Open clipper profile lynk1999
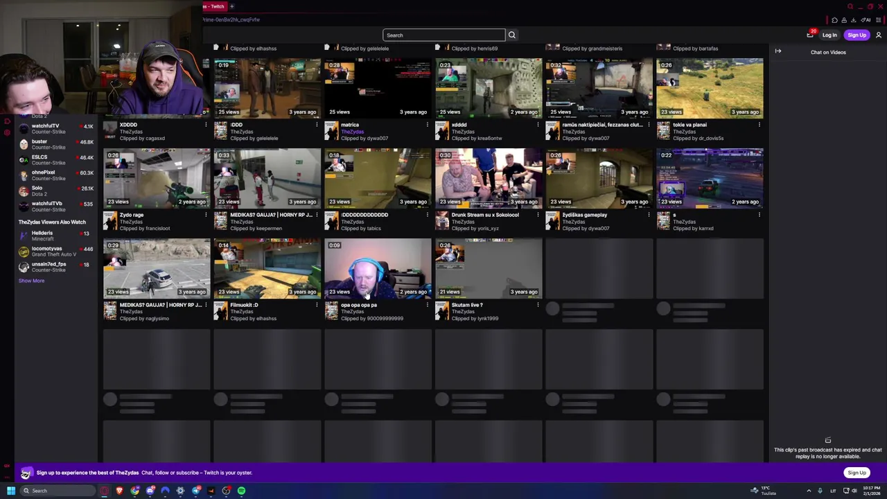887x499 pixels. (x=486, y=318)
